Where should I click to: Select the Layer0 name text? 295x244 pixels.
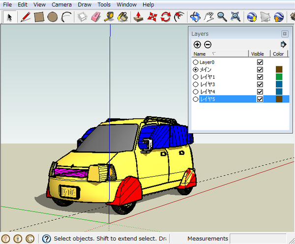coord(207,62)
